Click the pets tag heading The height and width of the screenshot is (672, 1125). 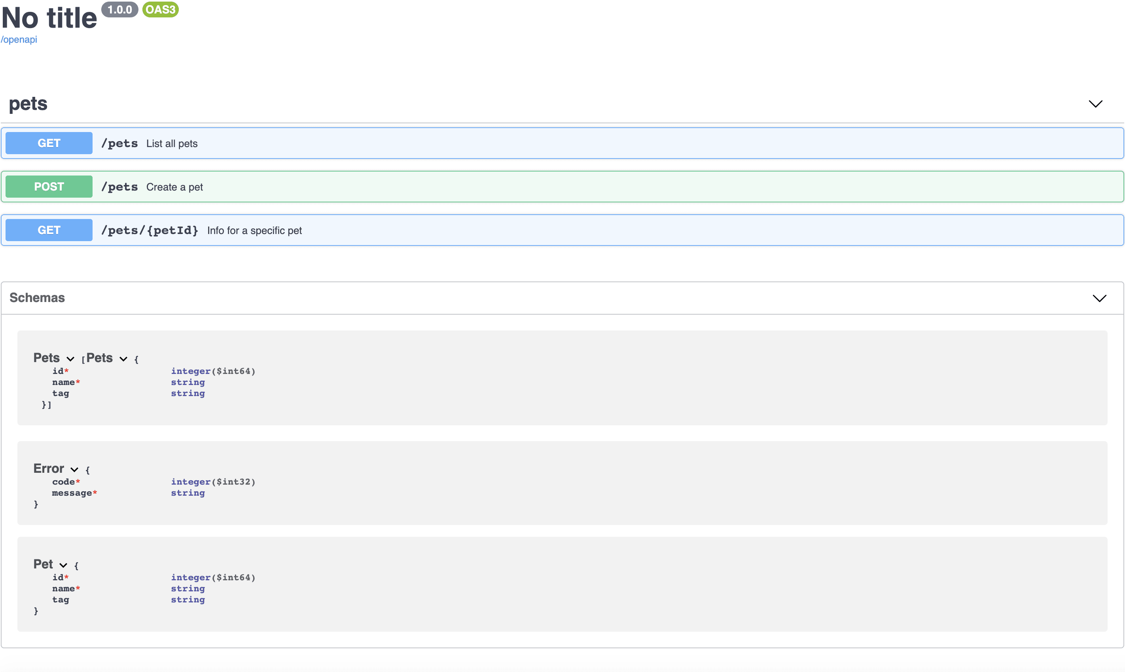pyautogui.click(x=28, y=104)
